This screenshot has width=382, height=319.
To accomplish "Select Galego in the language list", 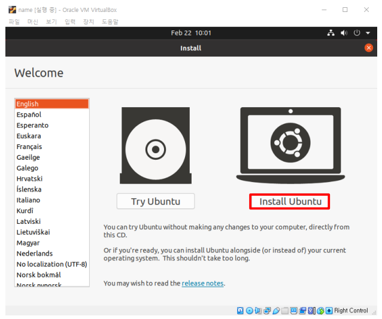I will [52, 168].
